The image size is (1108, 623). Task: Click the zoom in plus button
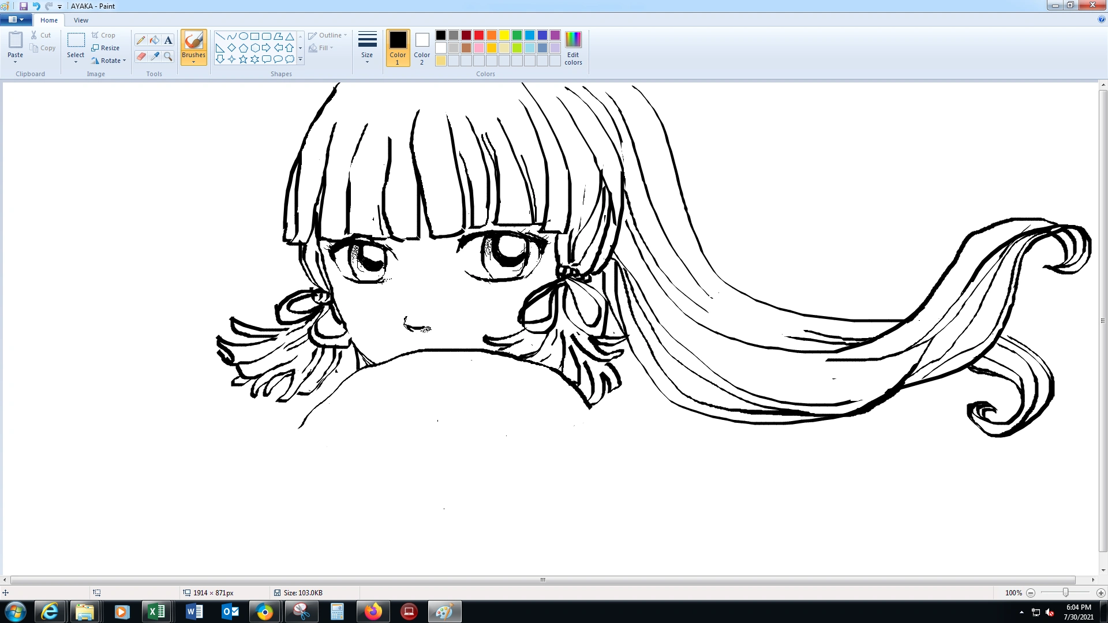coord(1100,593)
